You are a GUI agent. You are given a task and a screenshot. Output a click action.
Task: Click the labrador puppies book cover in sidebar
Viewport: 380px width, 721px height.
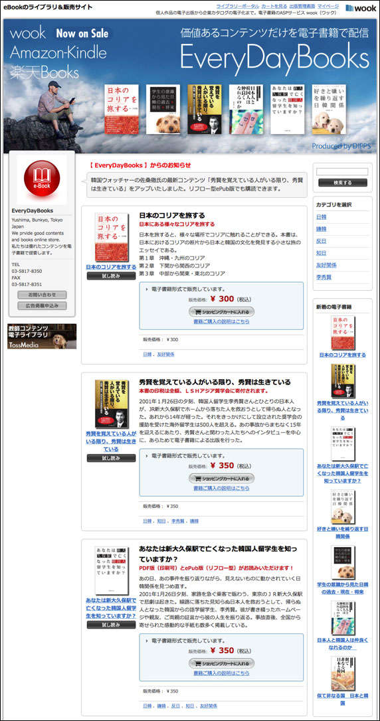343,507
